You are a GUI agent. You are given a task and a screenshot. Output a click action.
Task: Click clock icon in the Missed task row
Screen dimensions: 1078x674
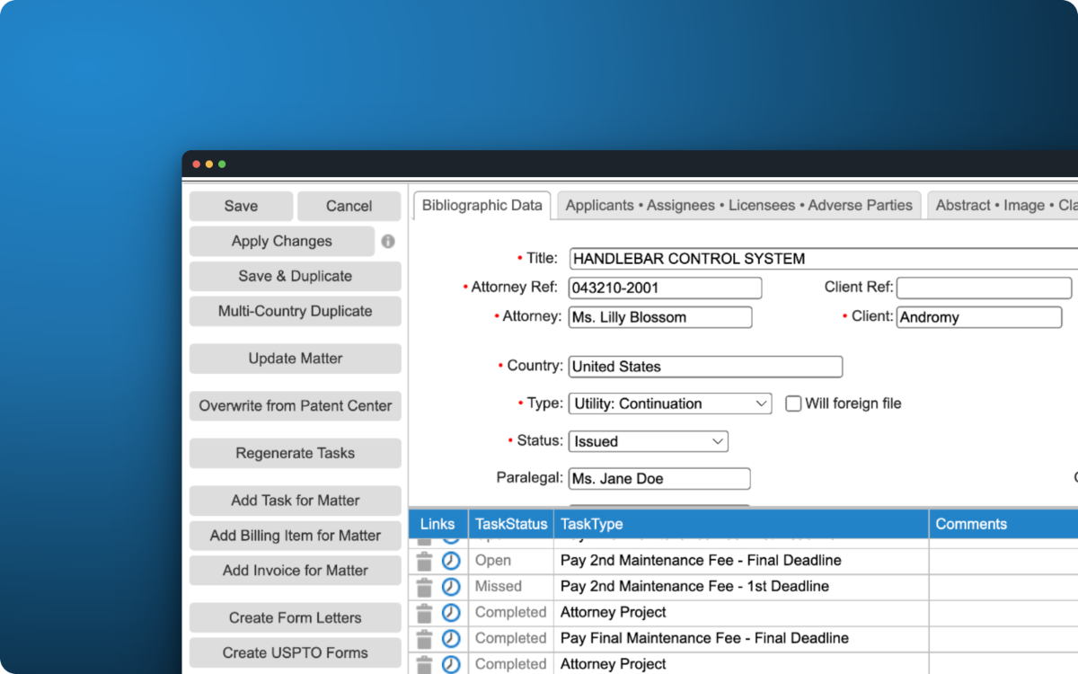(451, 587)
